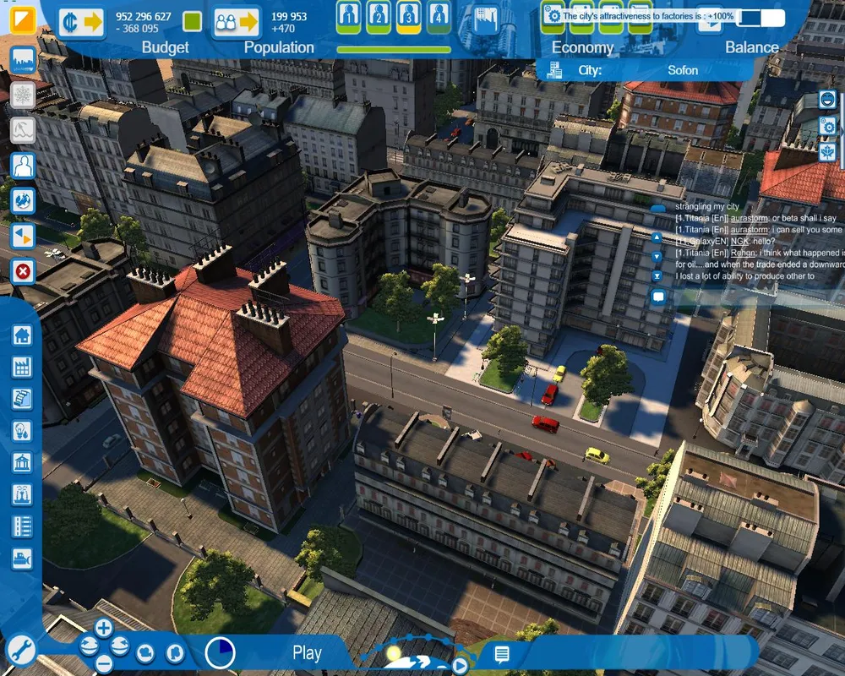Open the Budget panel label

pyautogui.click(x=165, y=47)
